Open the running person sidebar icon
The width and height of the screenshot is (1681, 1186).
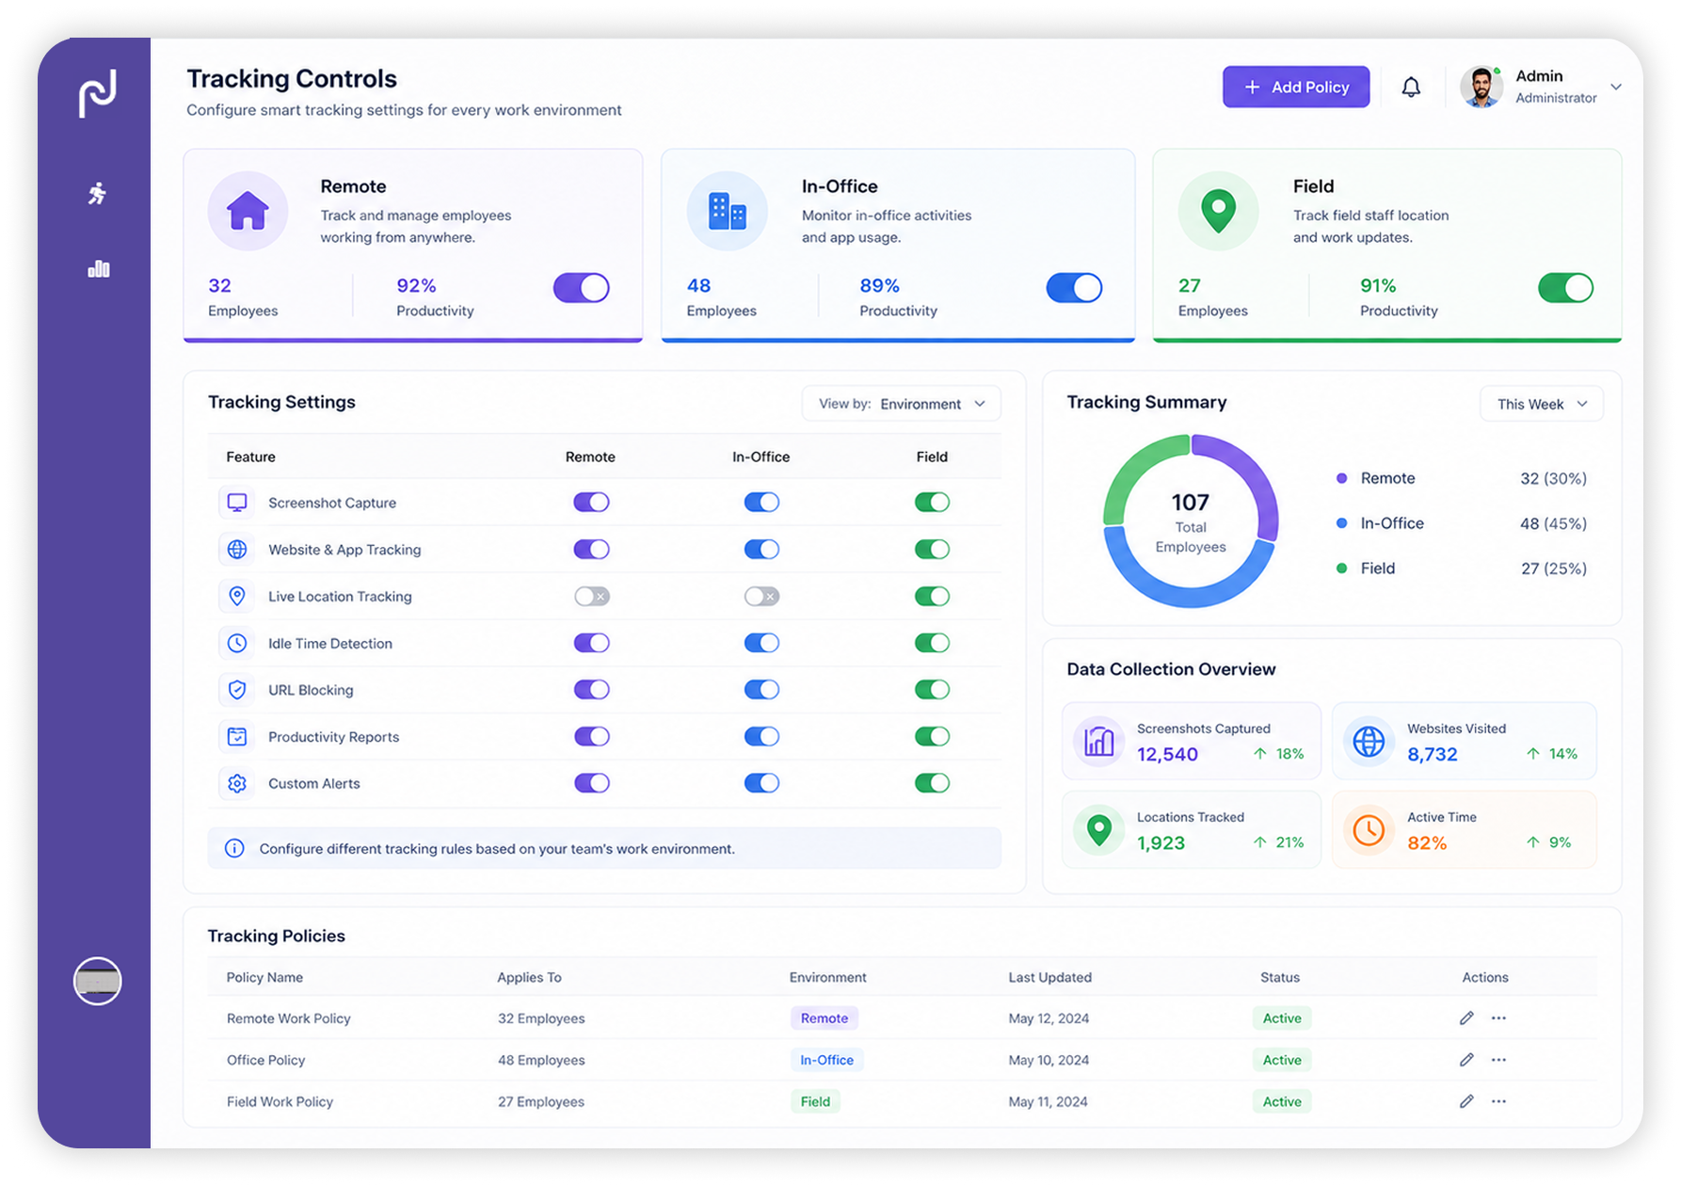point(97,194)
